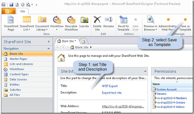Edit the Export test site description

[x=112, y=93]
